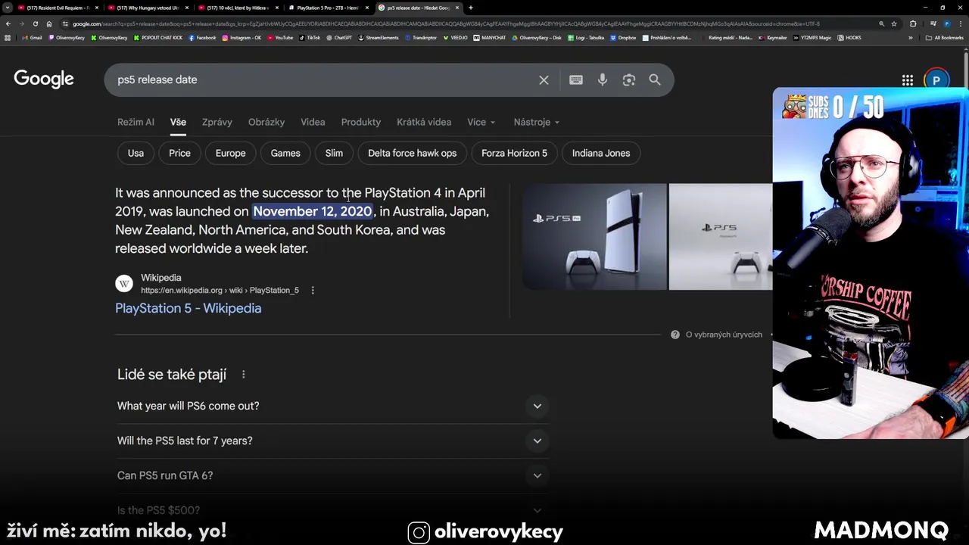969x545 pixels.
Task: Switch to the Resident Evil Requiem browser tab
Action: pos(58,8)
